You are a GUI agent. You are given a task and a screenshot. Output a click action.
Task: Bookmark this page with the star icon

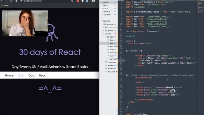(72, 1)
